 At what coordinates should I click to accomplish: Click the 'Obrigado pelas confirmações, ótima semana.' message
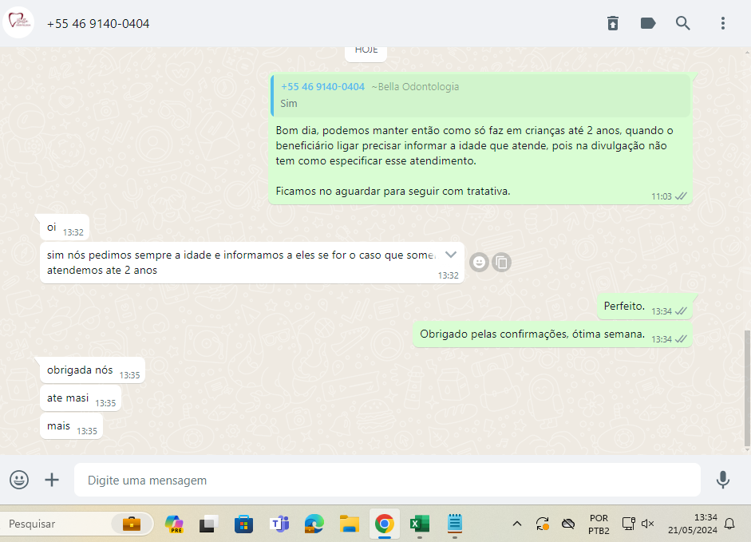552,334
